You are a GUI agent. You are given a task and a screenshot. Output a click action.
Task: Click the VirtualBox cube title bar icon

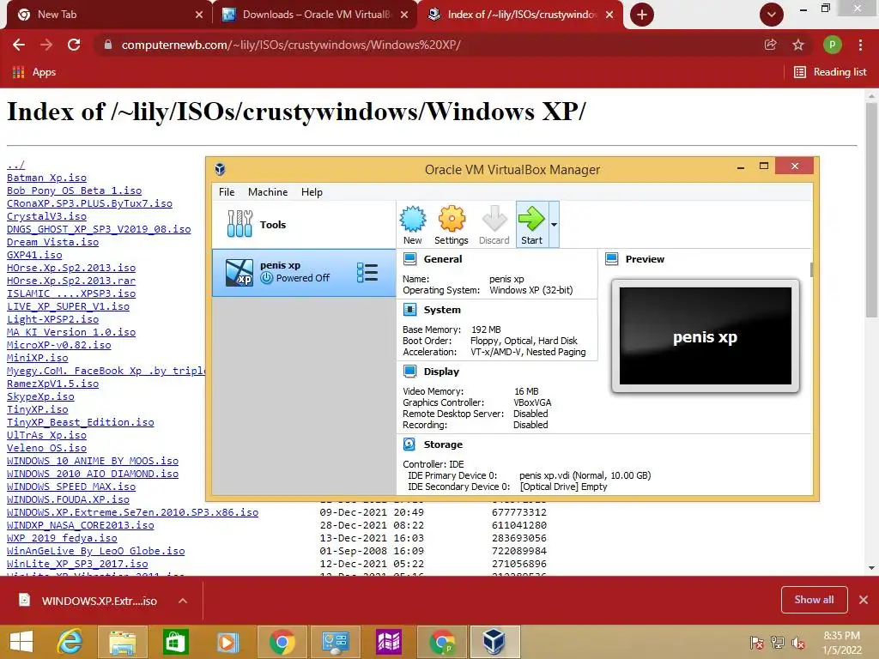[220, 169]
